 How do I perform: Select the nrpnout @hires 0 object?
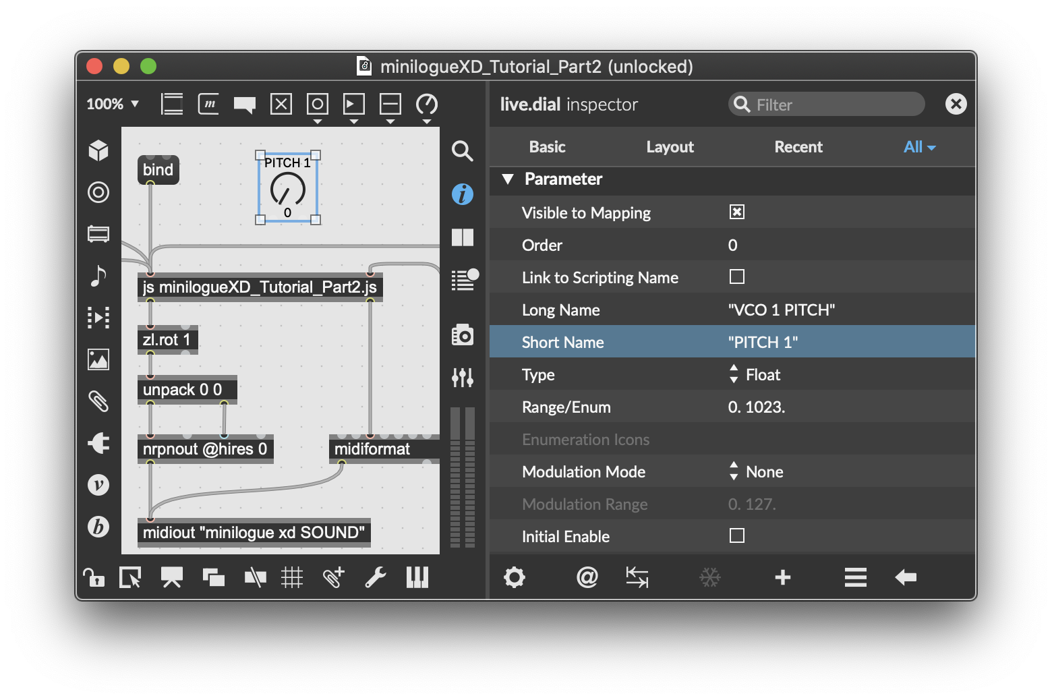click(206, 449)
